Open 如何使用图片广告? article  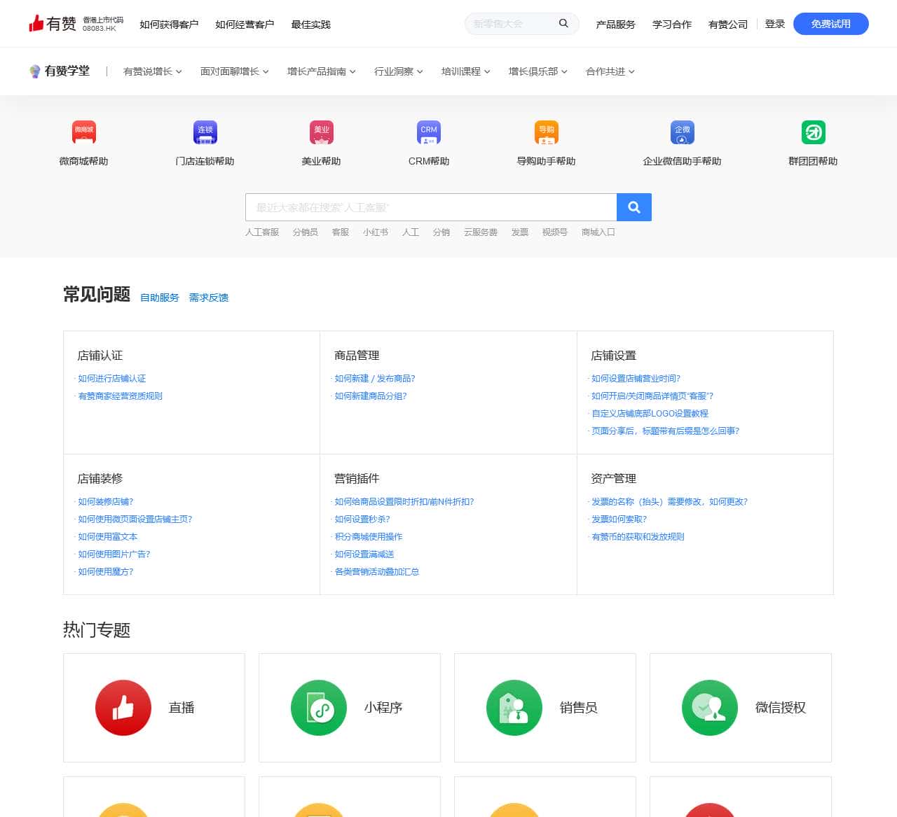(114, 554)
